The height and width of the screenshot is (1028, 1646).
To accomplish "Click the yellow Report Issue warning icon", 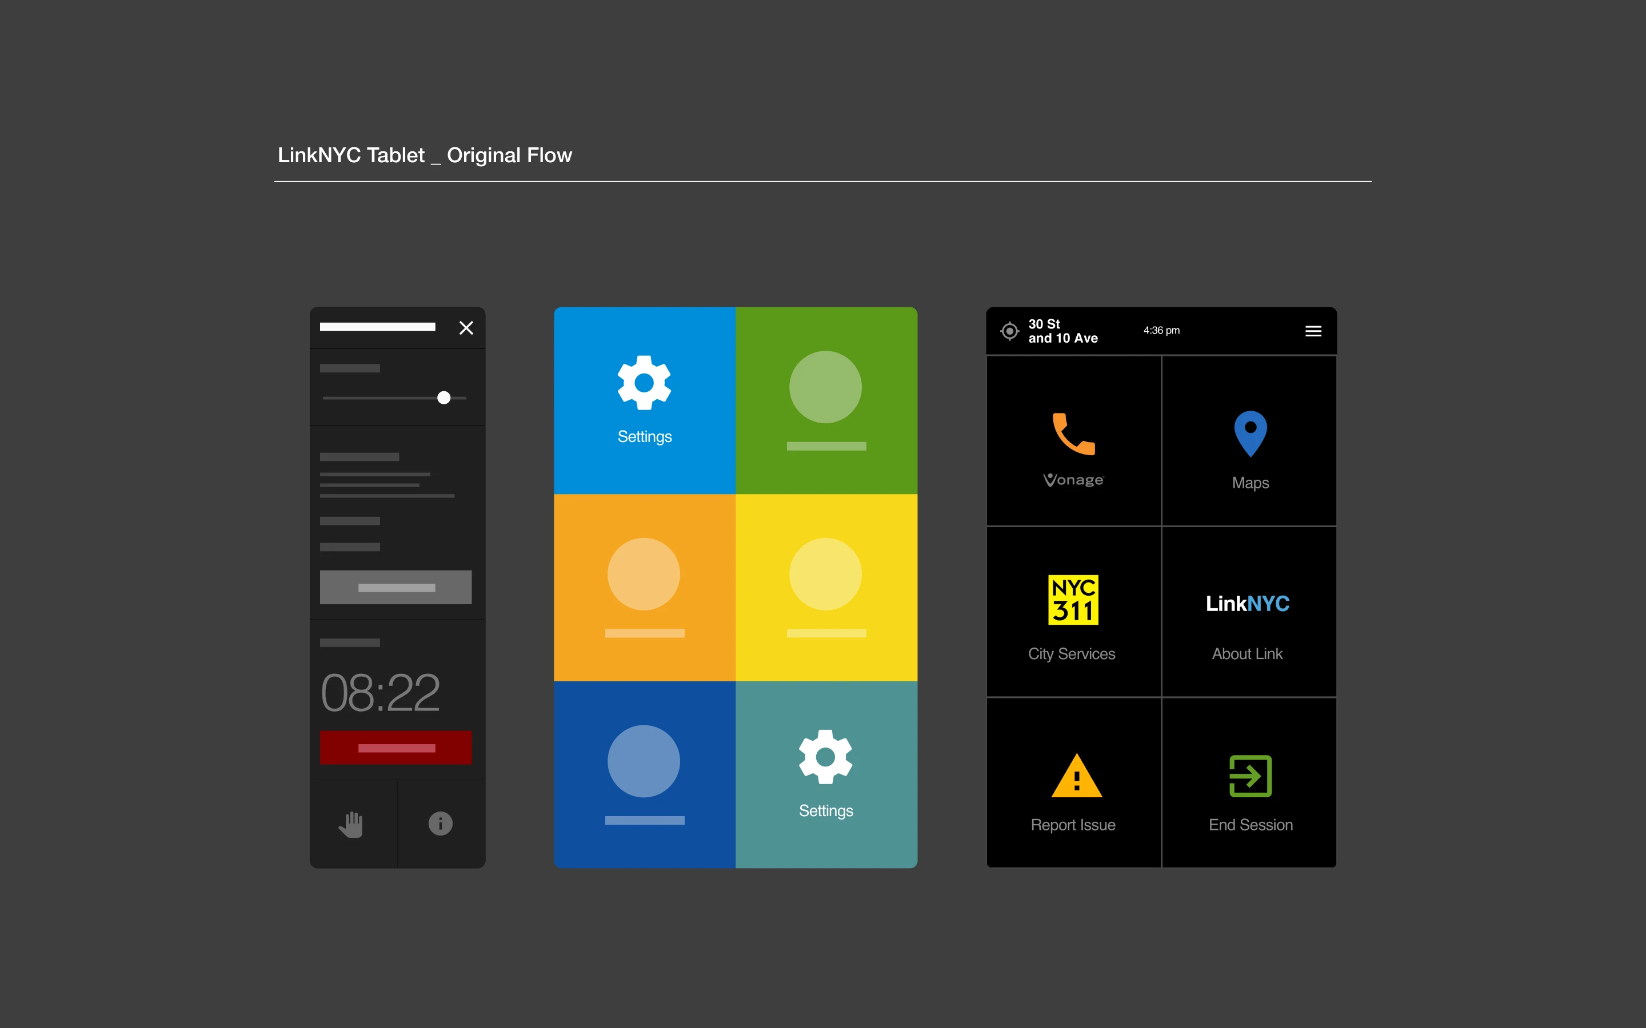I will coord(1076,776).
